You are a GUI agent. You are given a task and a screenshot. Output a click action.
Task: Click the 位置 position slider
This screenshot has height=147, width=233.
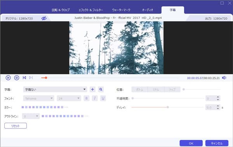(202, 89)
